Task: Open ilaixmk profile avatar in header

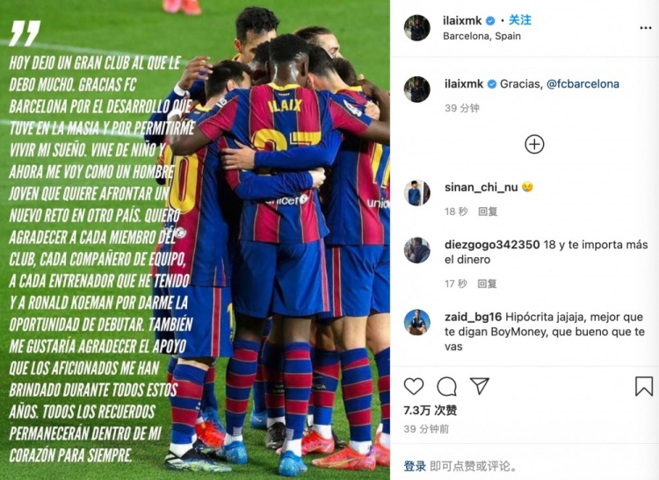Action: [416, 28]
